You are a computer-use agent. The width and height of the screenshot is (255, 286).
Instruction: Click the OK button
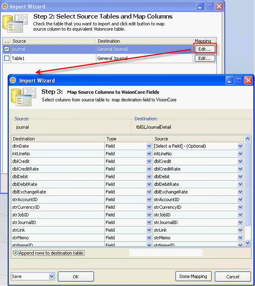[76, 277]
